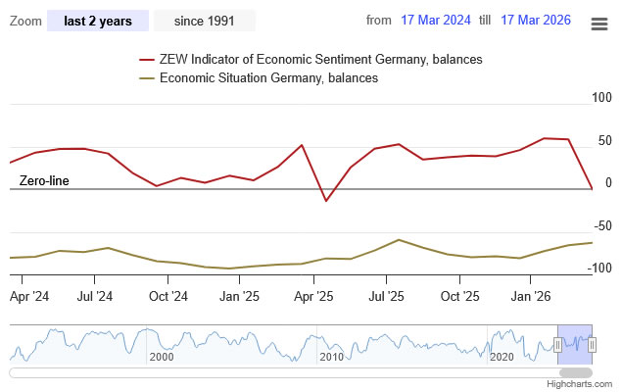Zoom chart to 'since 1991'
The image size is (622, 392).
pyautogui.click(x=205, y=21)
